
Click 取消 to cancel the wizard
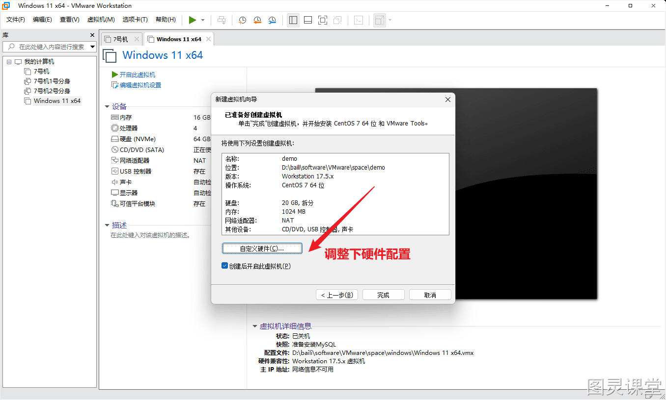point(430,295)
